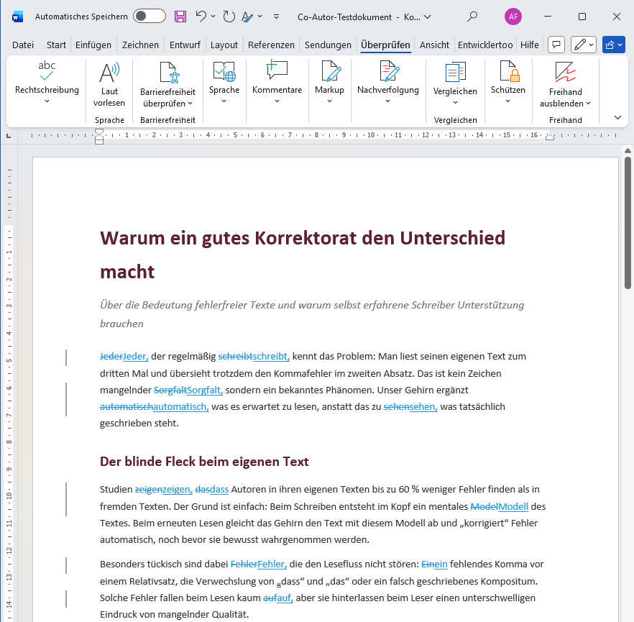Open the Schützen tool
Viewport: 634px width, 622px height.
click(507, 79)
